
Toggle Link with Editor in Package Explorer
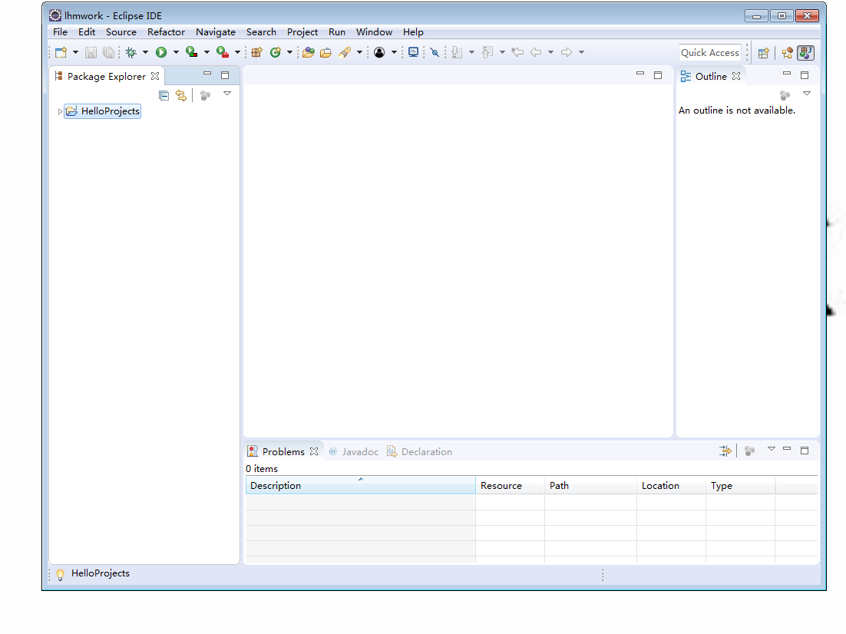(x=181, y=96)
